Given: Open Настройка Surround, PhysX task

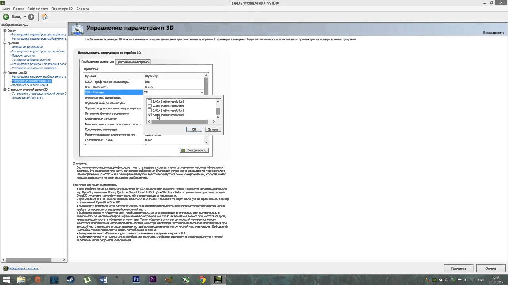Looking at the screenshot, I should coord(30,85).
